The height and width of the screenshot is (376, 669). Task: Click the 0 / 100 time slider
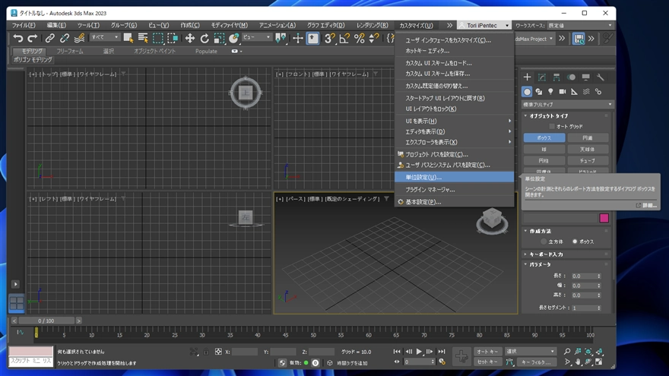pyautogui.click(x=46, y=321)
